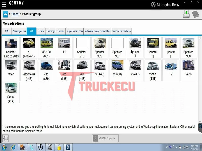The image size is (202, 151).
Task: Choose Vito (638) model
Action: [64, 70]
